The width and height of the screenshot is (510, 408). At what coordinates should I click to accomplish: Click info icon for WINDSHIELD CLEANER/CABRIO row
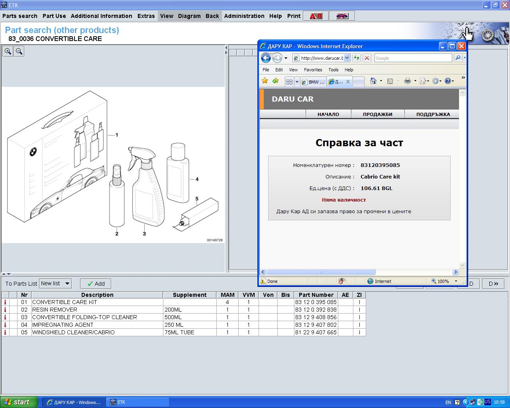5,332
